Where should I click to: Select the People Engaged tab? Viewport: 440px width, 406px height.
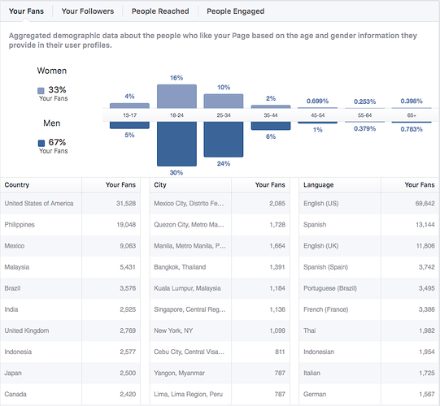click(x=235, y=11)
